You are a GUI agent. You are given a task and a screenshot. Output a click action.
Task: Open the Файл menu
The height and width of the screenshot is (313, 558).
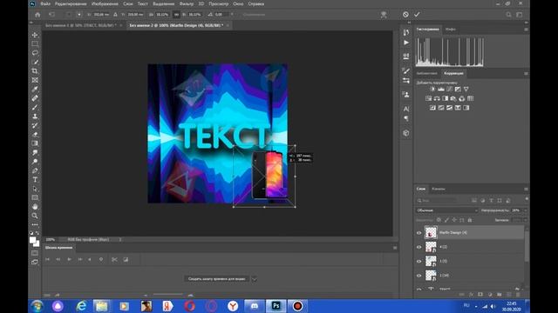click(45, 3)
